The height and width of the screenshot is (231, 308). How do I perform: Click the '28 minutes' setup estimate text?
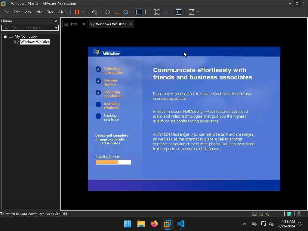(x=111, y=143)
